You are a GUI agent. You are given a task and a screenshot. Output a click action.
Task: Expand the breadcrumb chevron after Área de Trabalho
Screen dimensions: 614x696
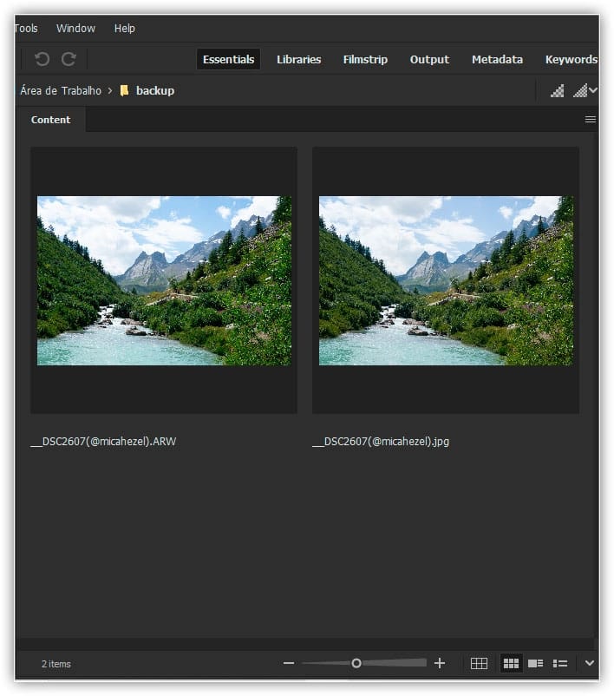tap(110, 90)
